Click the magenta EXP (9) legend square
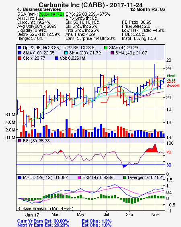This screenshot has width=181, height=227. 79,177
